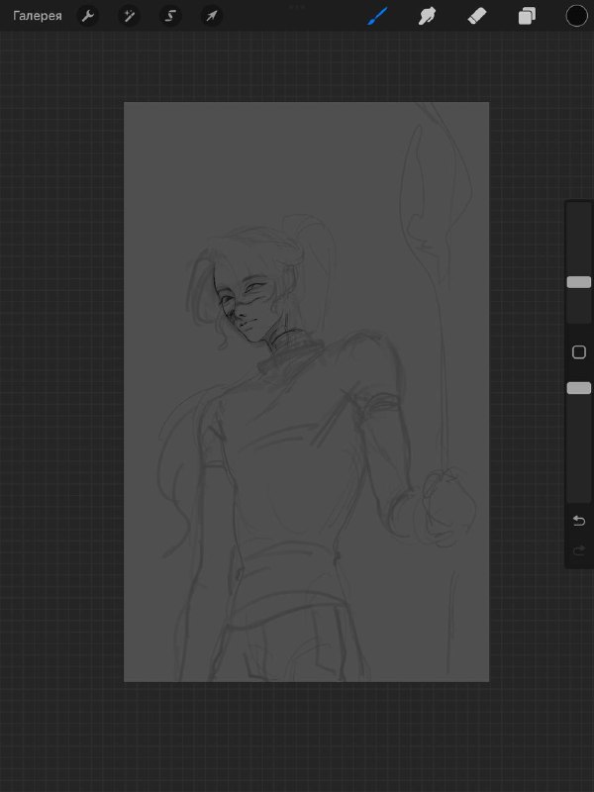Open the three-dot multitasking menu at top
The image size is (594, 792).
pyautogui.click(x=297, y=7)
